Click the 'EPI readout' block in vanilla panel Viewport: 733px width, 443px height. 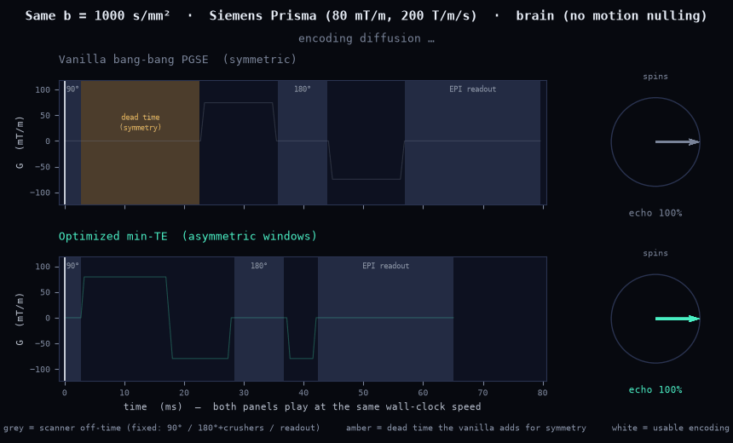(473, 142)
